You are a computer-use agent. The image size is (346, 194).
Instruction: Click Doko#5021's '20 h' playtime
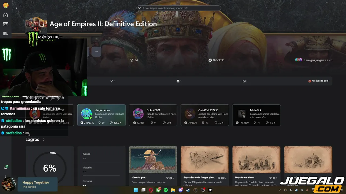pyautogui.click(x=169, y=123)
